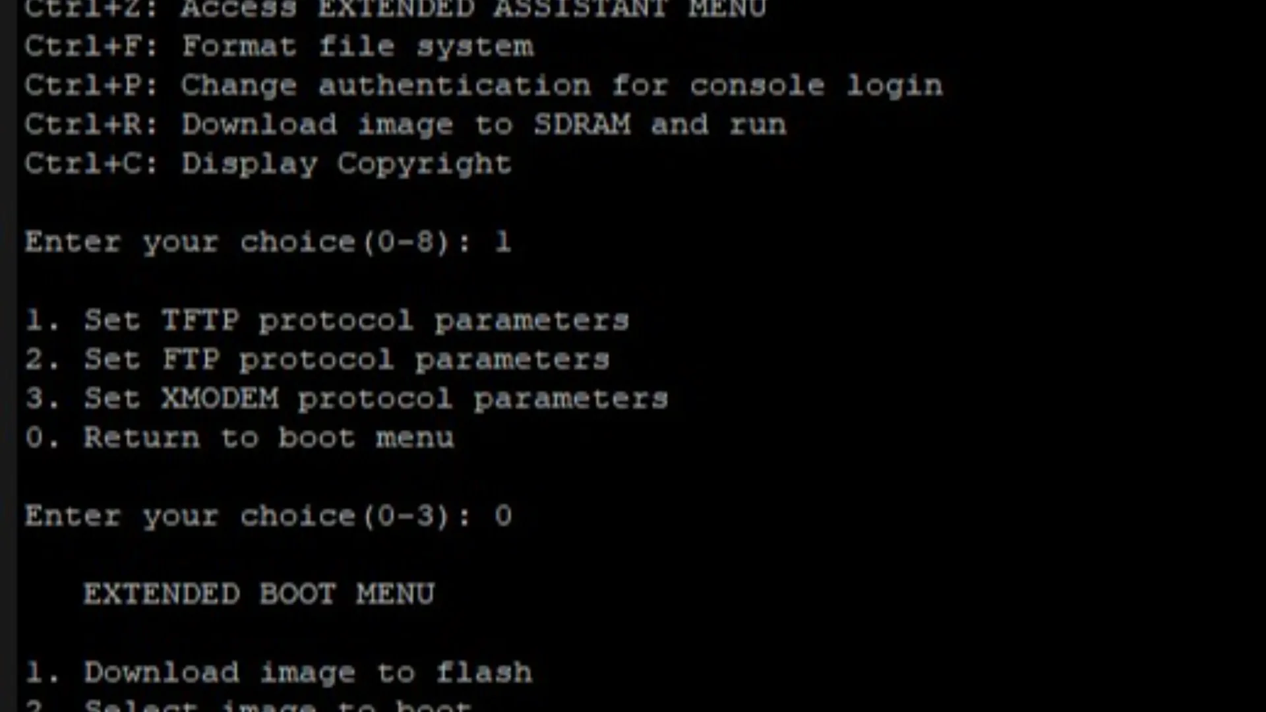Click 'Ctrl+P: Change authentication for console login' line

[x=483, y=86]
